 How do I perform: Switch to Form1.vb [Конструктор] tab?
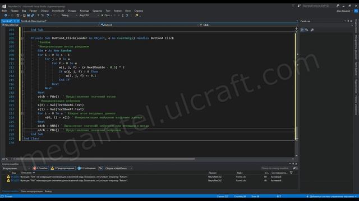pos(34,21)
